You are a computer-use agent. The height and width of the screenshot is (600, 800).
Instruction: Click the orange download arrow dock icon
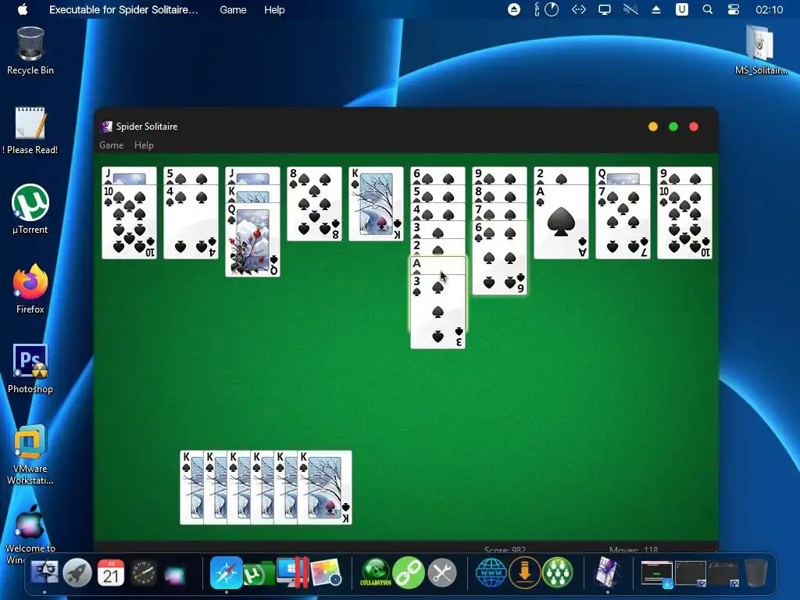pyautogui.click(x=524, y=573)
